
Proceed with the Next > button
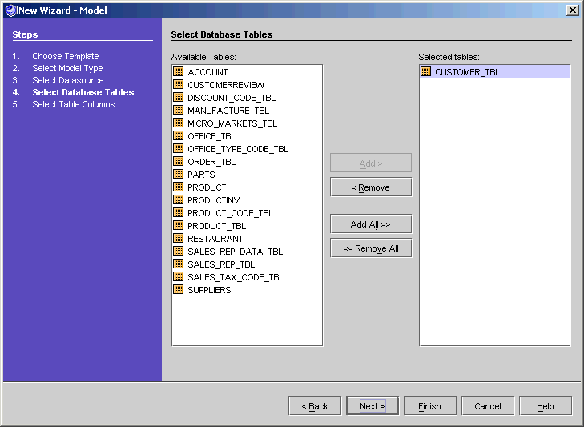tap(373, 405)
